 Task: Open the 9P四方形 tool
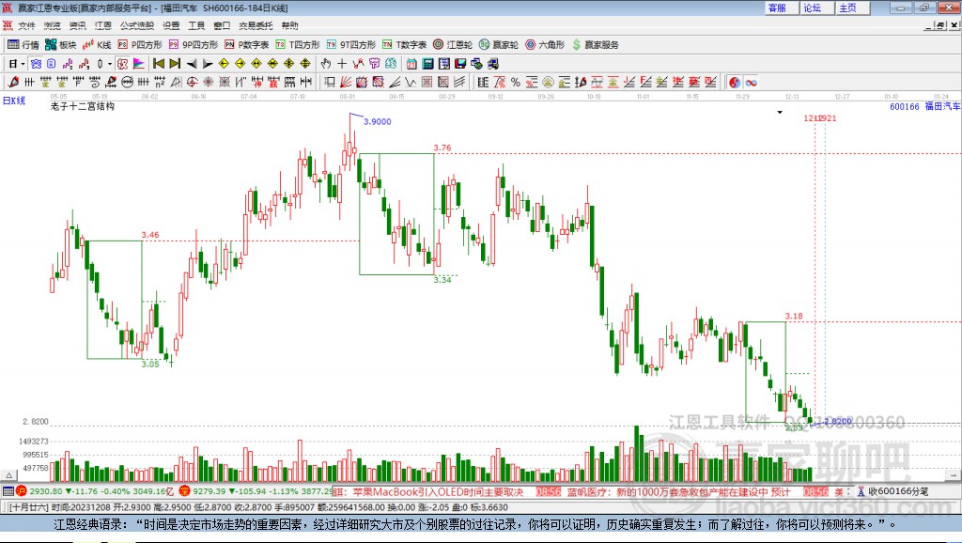click(x=194, y=45)
